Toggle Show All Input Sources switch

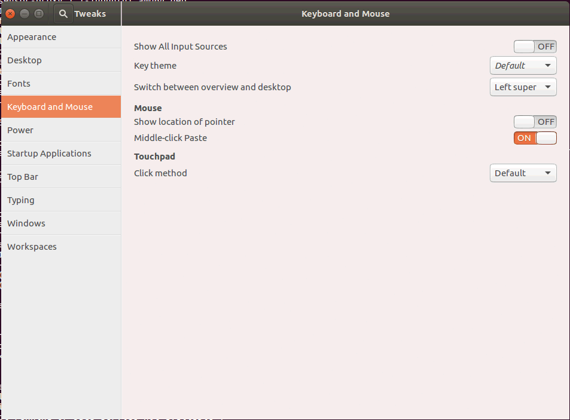tap(535, 47)
